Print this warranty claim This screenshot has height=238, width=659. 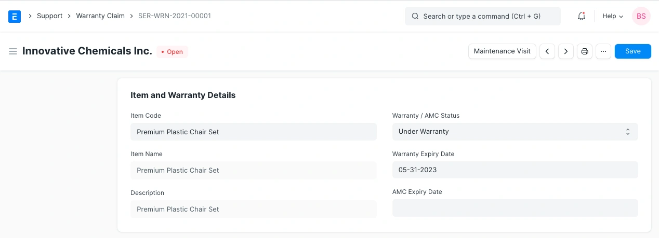click(585, 51)
